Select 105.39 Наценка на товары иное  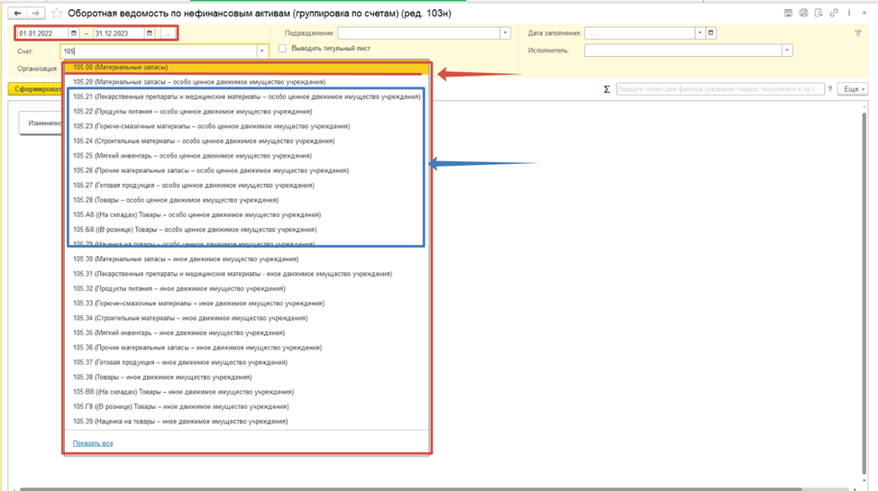pyautogui.click(x=246, y=422)
